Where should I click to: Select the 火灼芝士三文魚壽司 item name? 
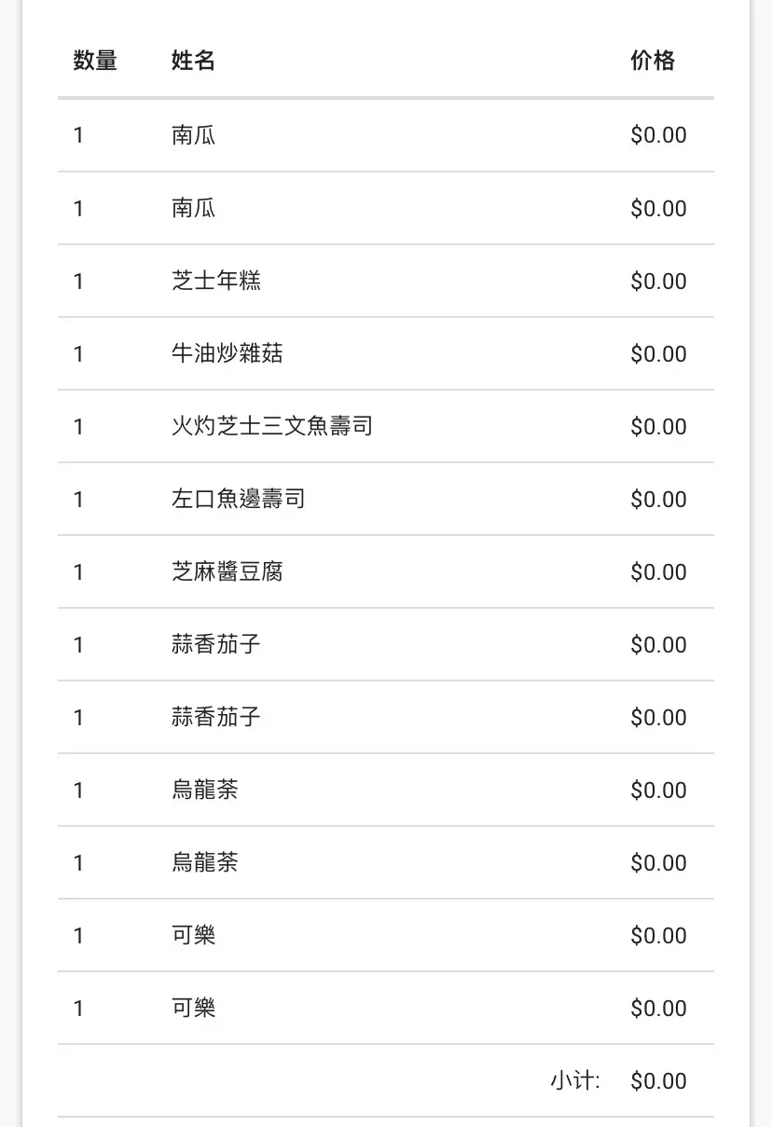tap(272, 426)
